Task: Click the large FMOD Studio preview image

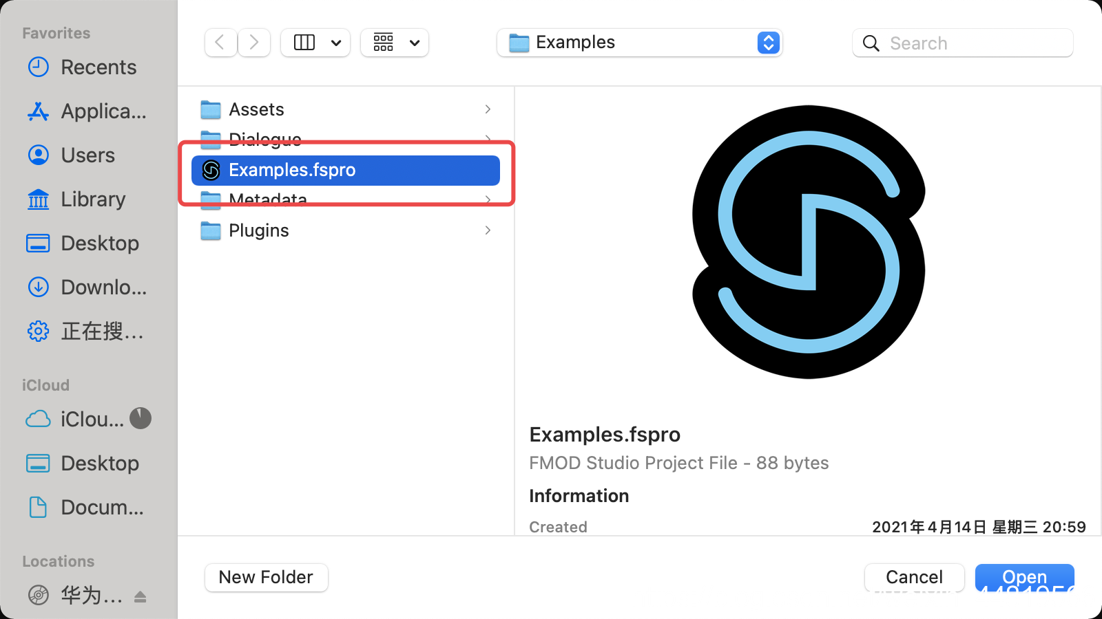Action: tap(809, 241)
